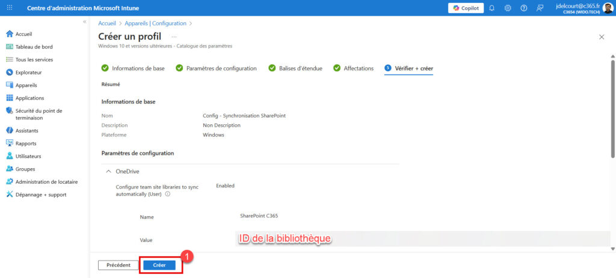The width and height of the screenshot is (616, 278).
Task: Click the Copilot button in header
Action: (x=466, y=8)
